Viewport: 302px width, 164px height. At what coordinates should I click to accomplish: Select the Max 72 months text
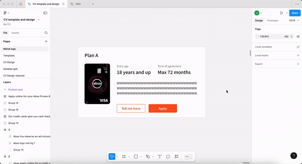tap(174, 72)
